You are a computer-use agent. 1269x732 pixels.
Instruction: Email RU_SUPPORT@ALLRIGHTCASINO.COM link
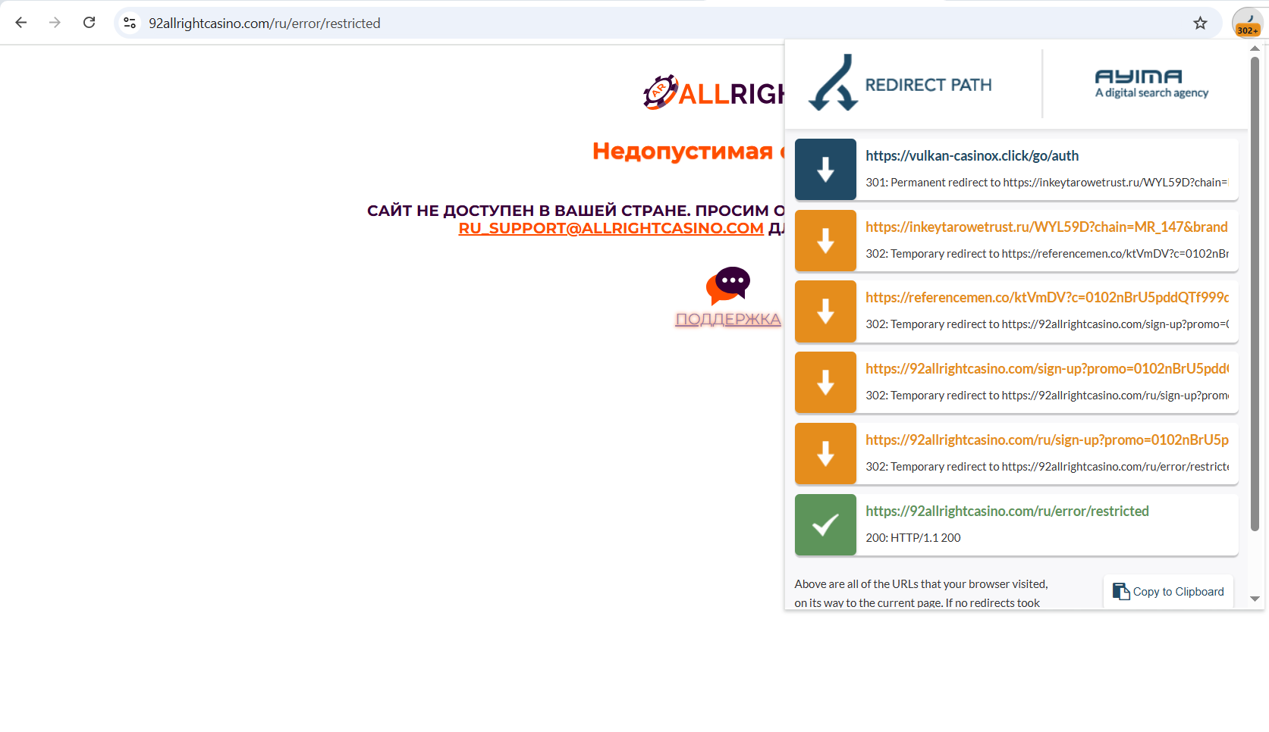coord(611,228)
